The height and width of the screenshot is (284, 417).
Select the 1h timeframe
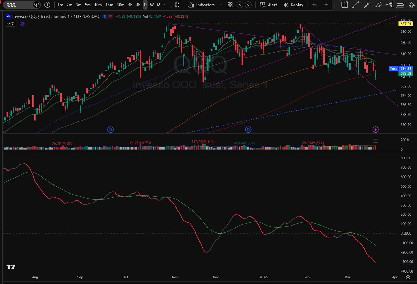[130, 5]
